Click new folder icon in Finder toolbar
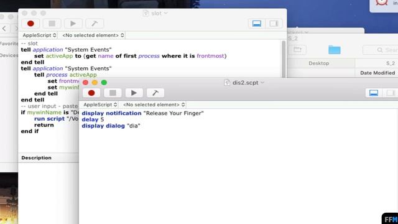Viewport: 398px width, 224px height. [297, 50]
